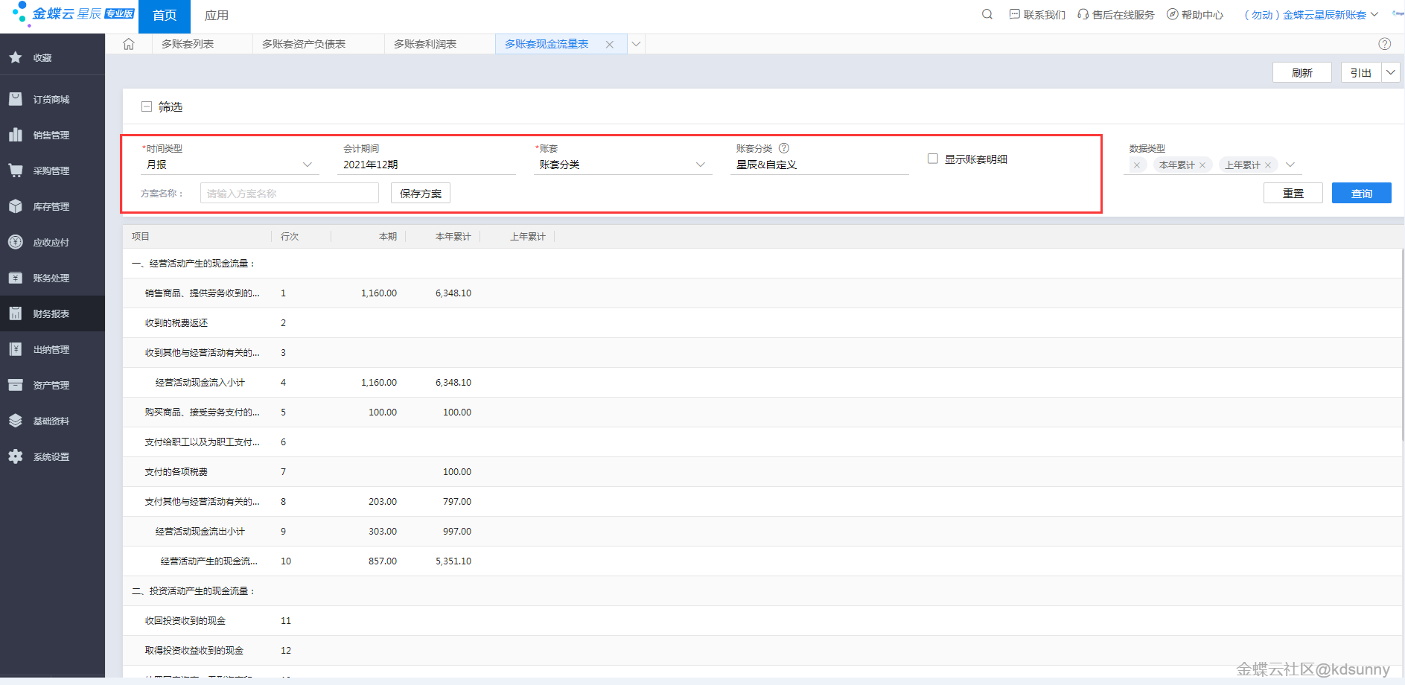Image resolution: width=1405 pixels, height=685 pixels.
Task: Remove the 本年累计 data type tag
Action: [x=1202, y=165]
